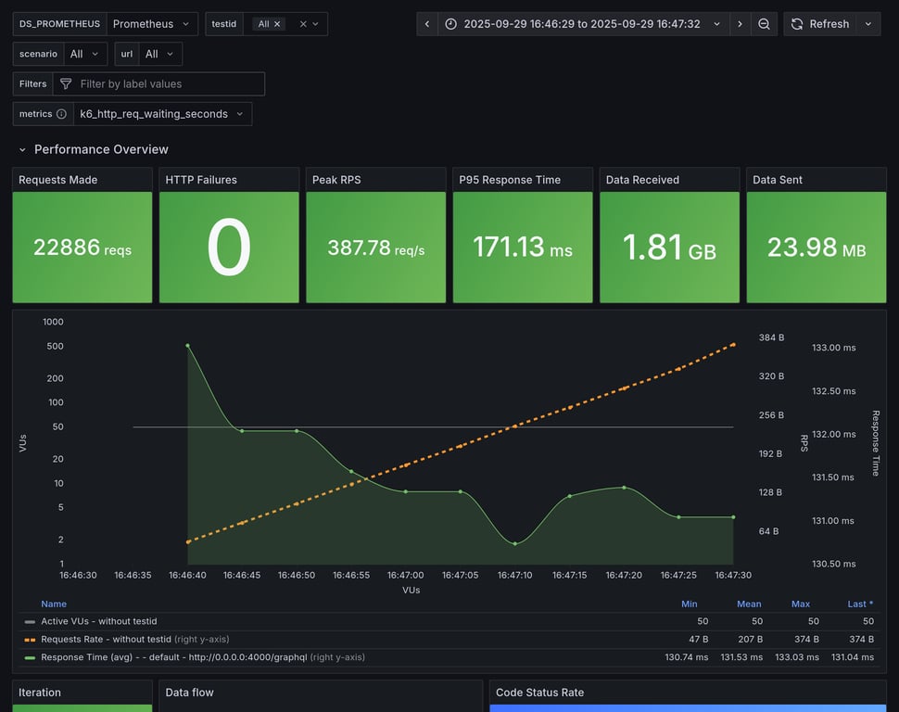Clear the testid selection with the X
The width and height of the screenshot is (899, 712).
[302, 24]
